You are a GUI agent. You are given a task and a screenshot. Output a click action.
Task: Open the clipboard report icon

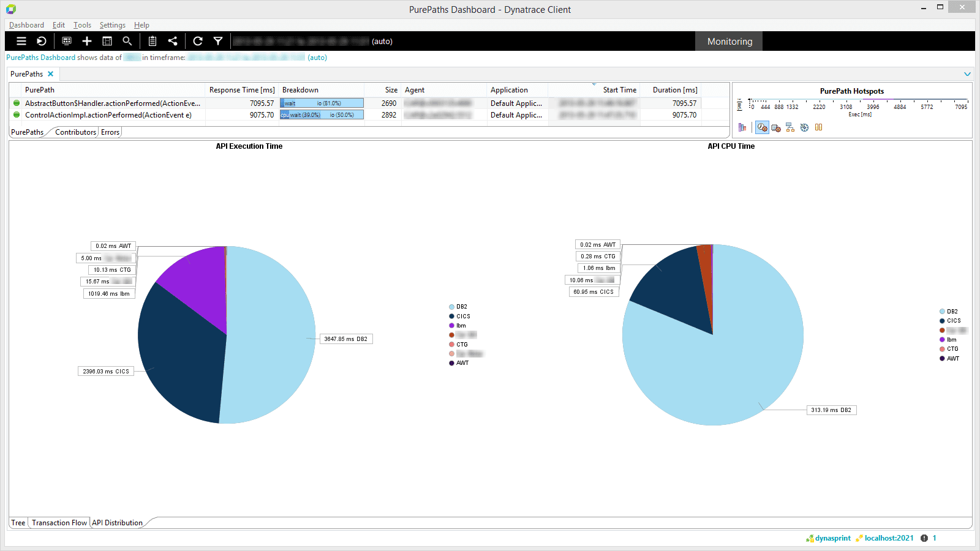pyautogui.click(x=153, y=41)
